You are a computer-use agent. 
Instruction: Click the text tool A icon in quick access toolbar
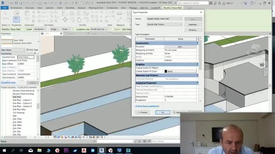(60, 3)
